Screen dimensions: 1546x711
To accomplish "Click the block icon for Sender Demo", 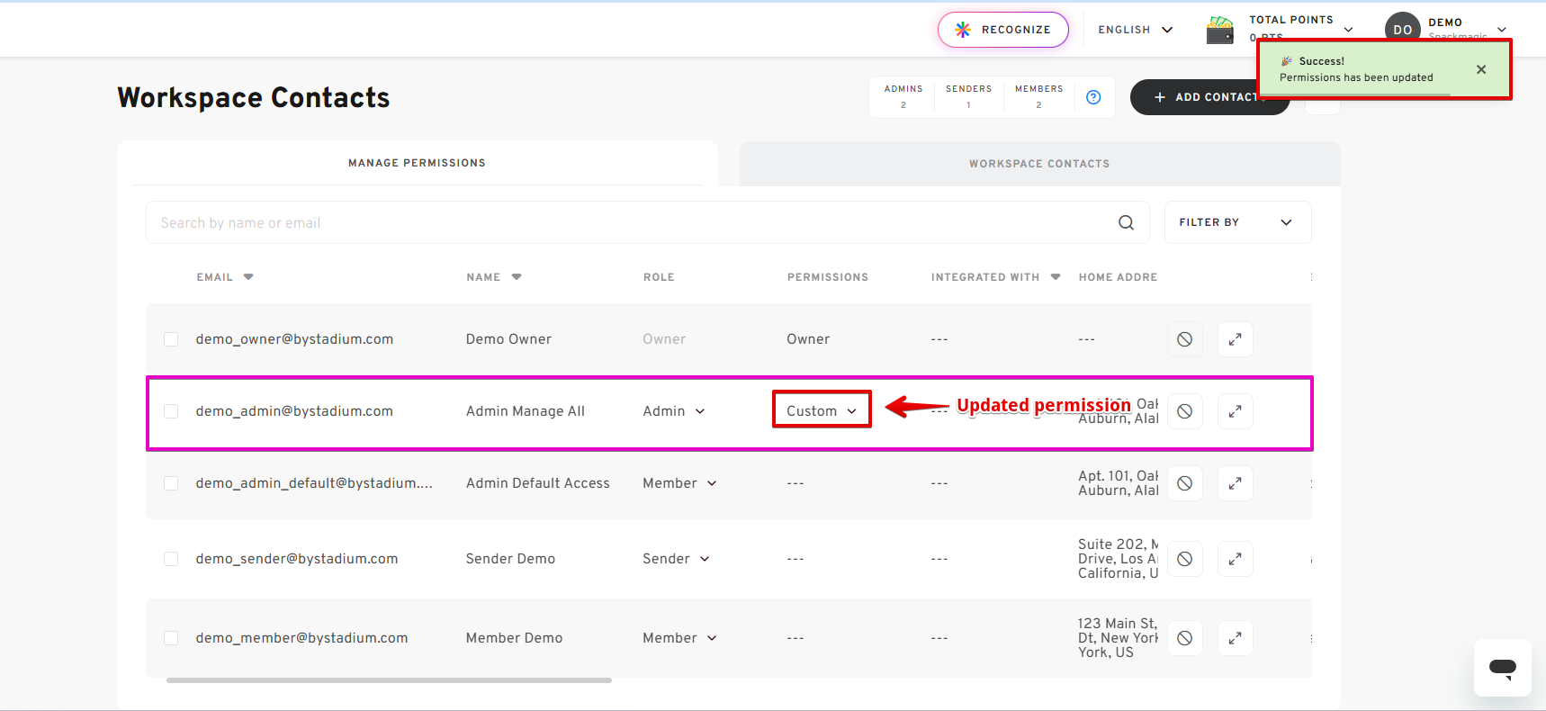I will coord(1184,559).
